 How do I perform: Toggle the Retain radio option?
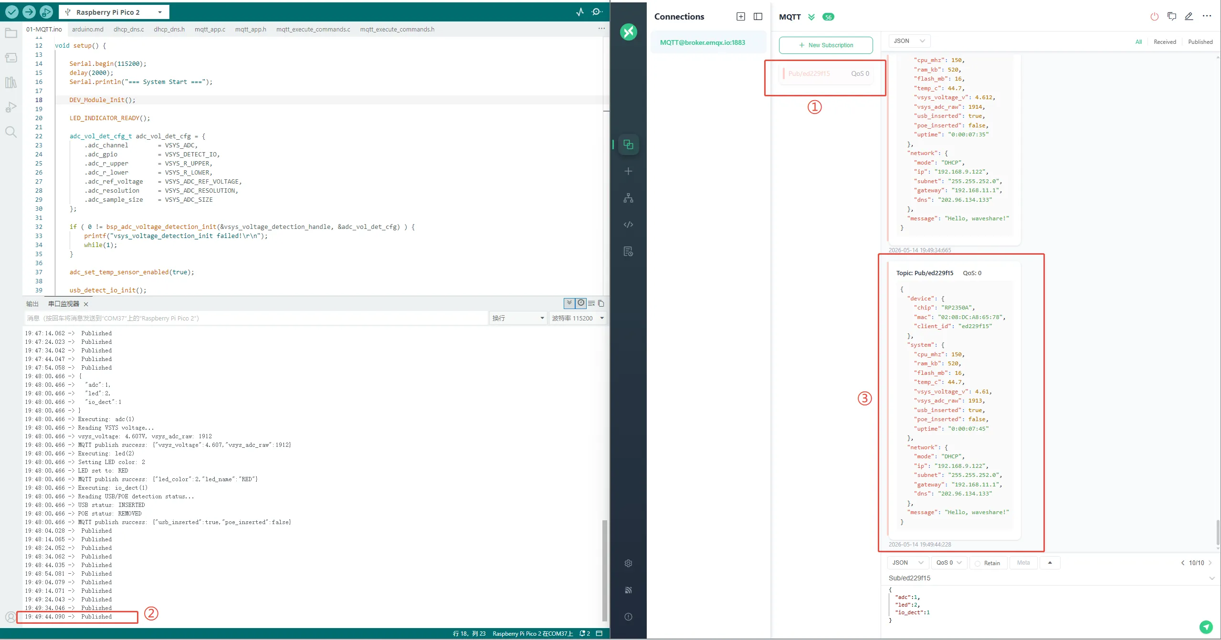[987, 563]
